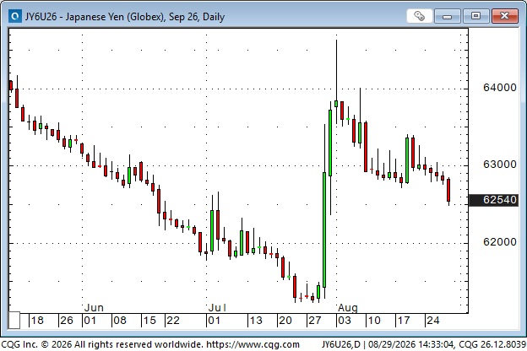
Task: Click the 63000 price axis label
Action: pyautogui.click(x=499, y=165)
